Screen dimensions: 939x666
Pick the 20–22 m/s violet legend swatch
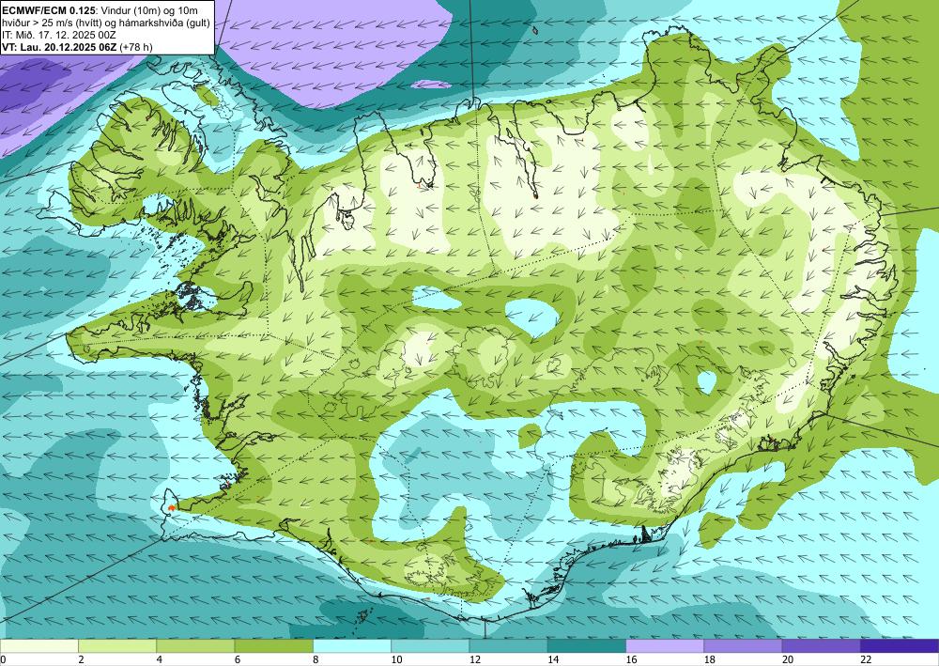(822, 645)
